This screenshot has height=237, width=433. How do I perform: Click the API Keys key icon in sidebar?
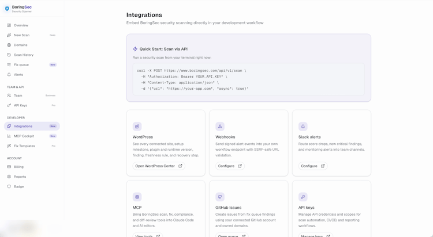9,105
